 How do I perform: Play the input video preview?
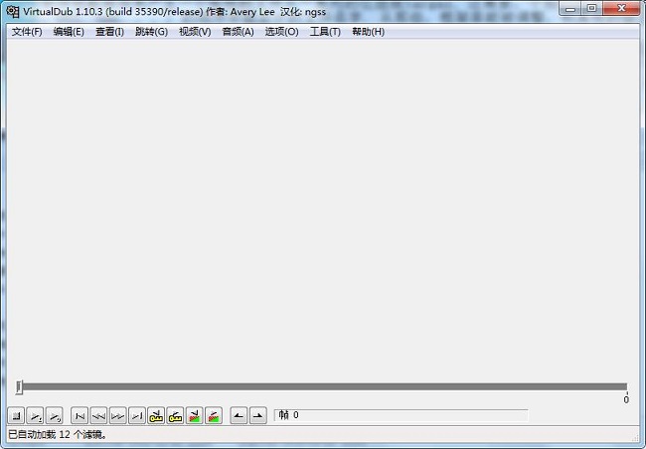[x=35, y=416]
